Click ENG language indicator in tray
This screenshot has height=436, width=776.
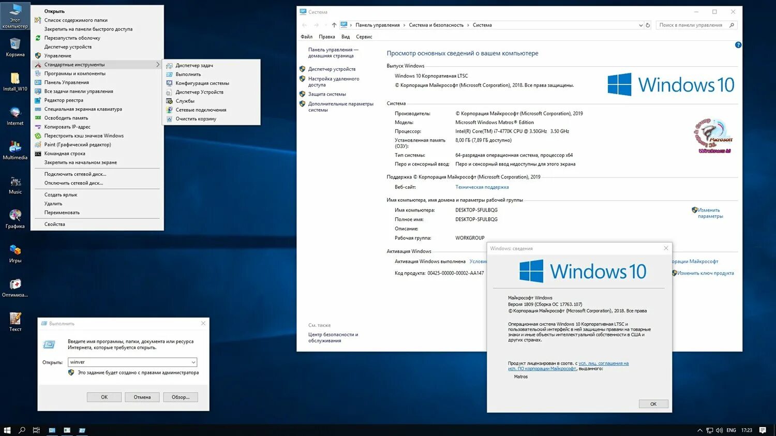(731, 430)
